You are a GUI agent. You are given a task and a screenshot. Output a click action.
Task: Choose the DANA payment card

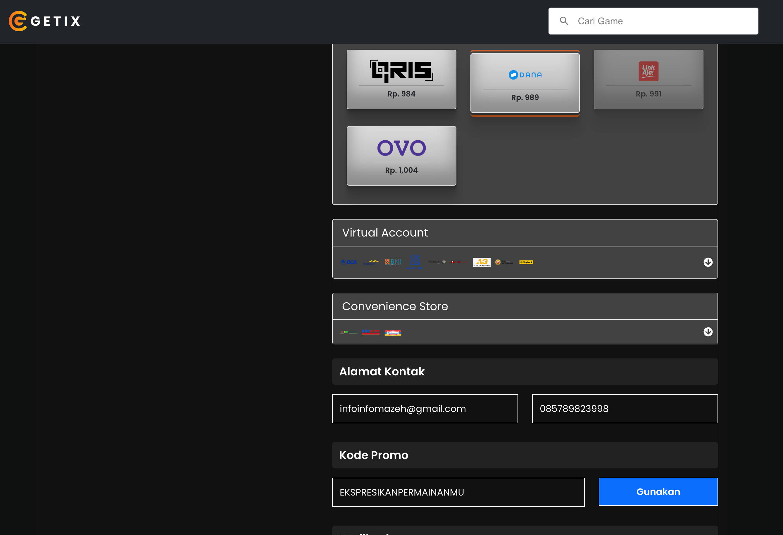coord(525,83)
